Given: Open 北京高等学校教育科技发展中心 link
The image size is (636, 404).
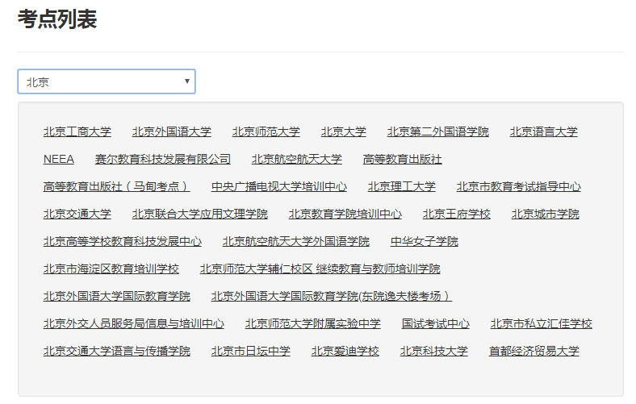Looking at the screenshot, I should pos(123,241).
